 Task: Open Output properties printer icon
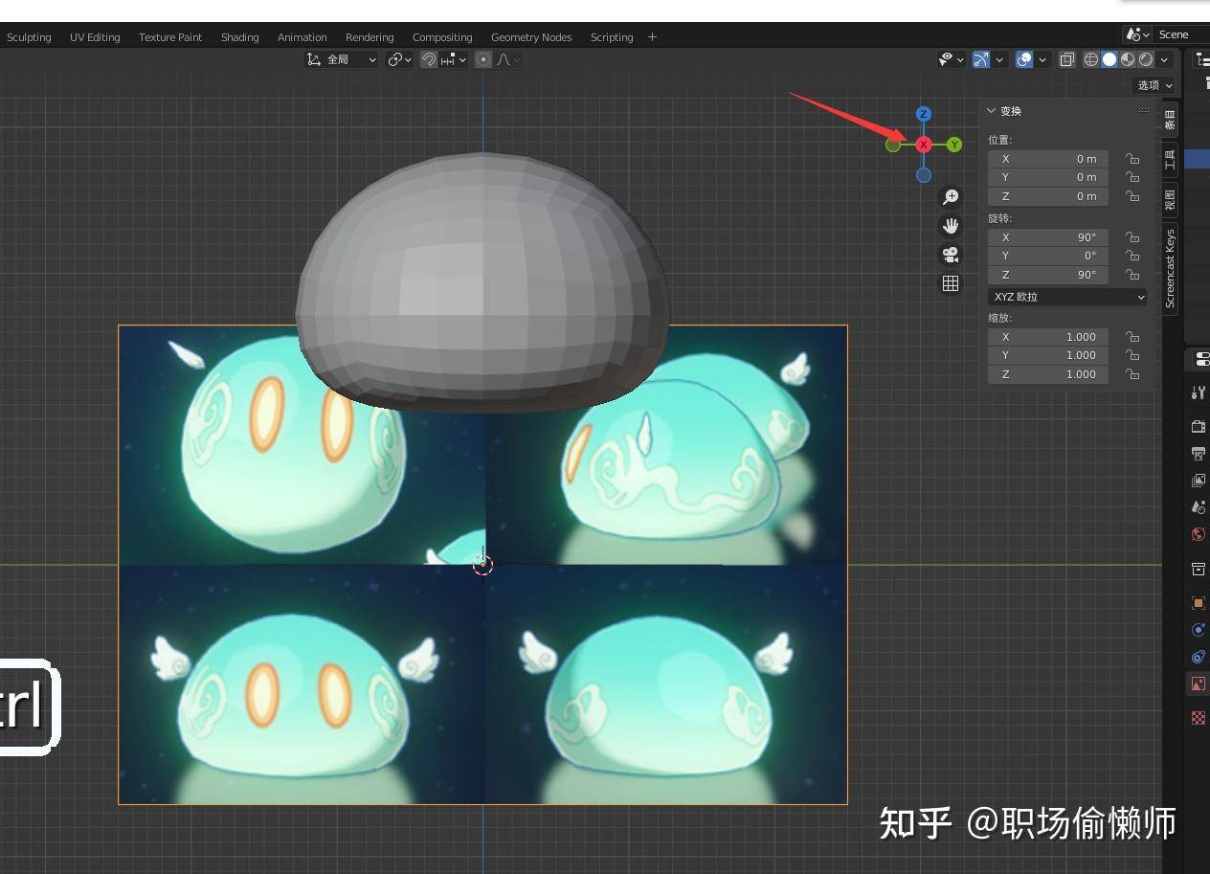(x=1199, y=453)
